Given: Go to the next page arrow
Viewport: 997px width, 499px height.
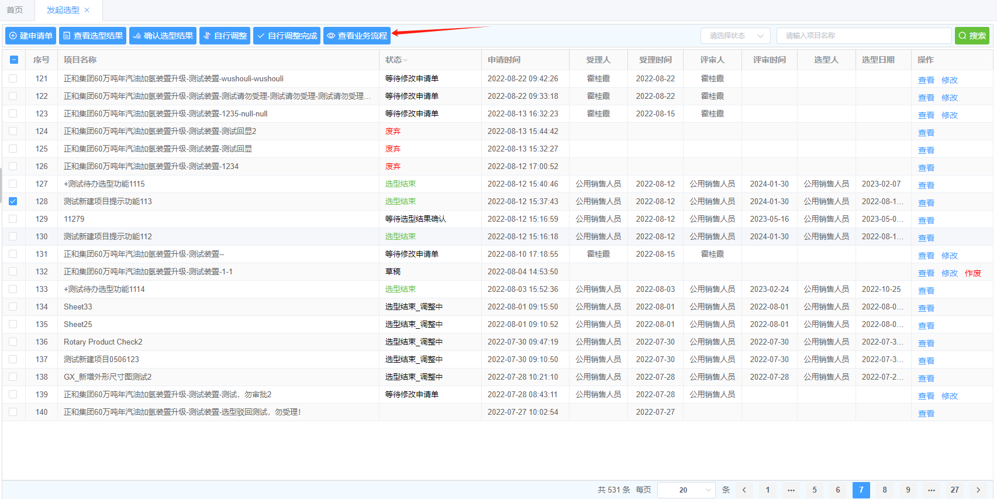Looking at the screenshot, I should pyautogui.click(x=978, y=490).
